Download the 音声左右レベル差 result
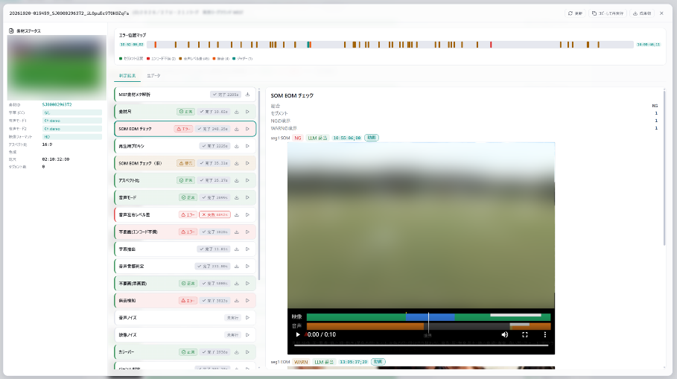The height and width of the screenshot is (379, 677). [237, 215]
